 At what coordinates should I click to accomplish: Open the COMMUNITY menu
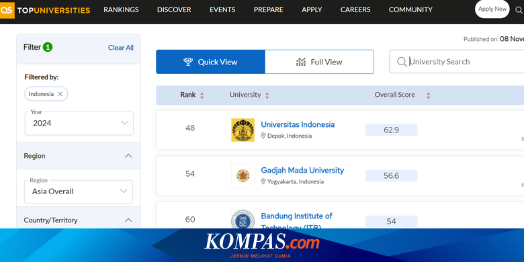[x=410, y=9]
